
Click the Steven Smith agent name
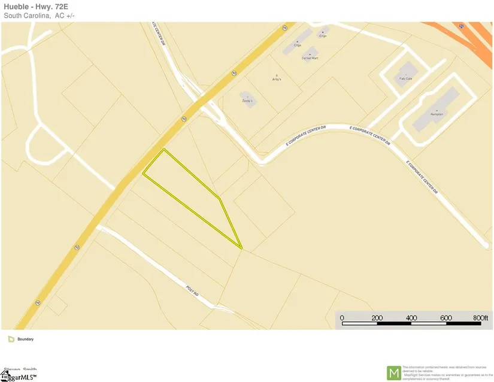(20, 369)
